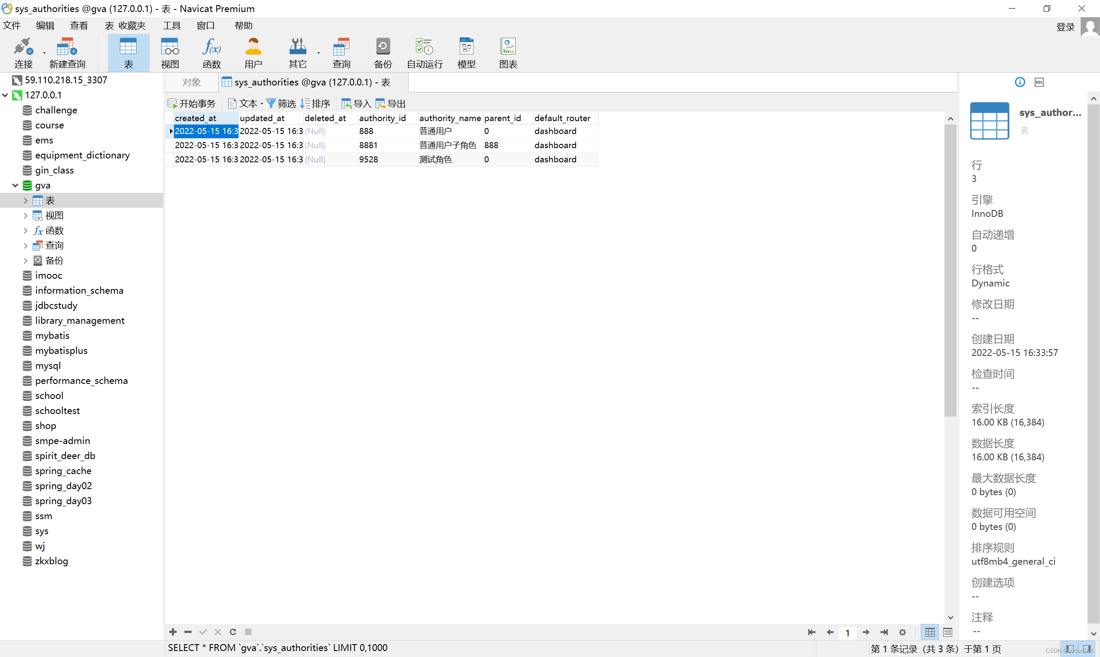Collapse the 127.0.0.1 connection node
1100x657 pixels.
(5, 95)
